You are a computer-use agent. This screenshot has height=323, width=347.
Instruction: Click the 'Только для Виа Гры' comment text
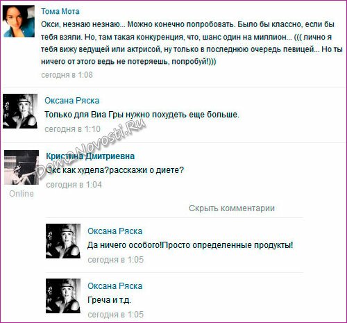pos(142,115)
